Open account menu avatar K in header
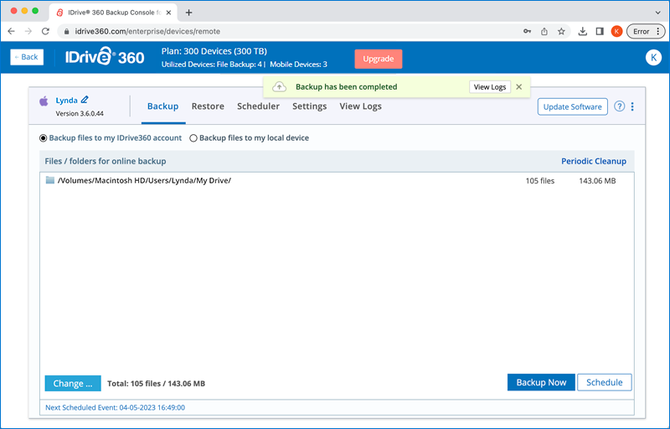This screenshot has width=670, height=429. pyautogui.click(x=653, y=57)
